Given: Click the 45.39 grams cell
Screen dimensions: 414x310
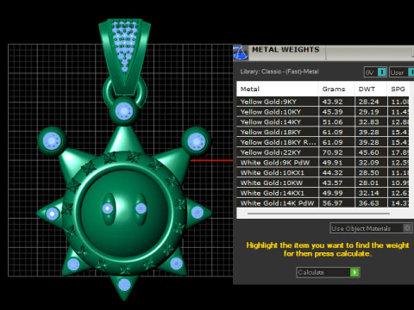Looking at the screenshot, I should tap(336, 112).
